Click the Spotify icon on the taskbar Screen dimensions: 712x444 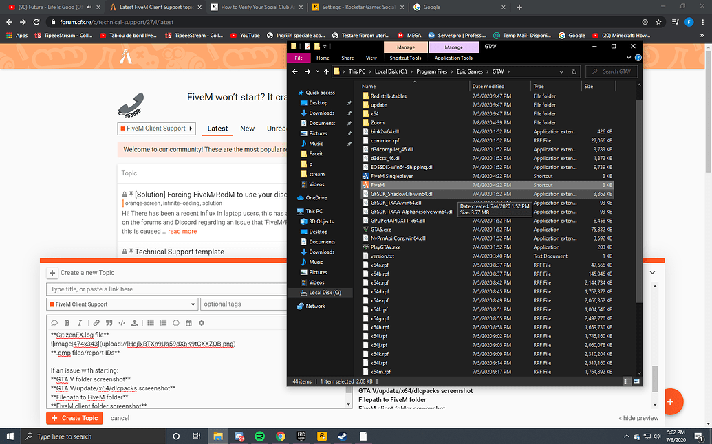[260, 436]
